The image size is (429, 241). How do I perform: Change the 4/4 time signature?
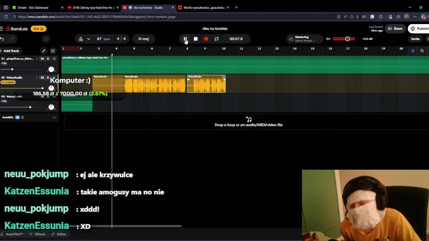121,39
